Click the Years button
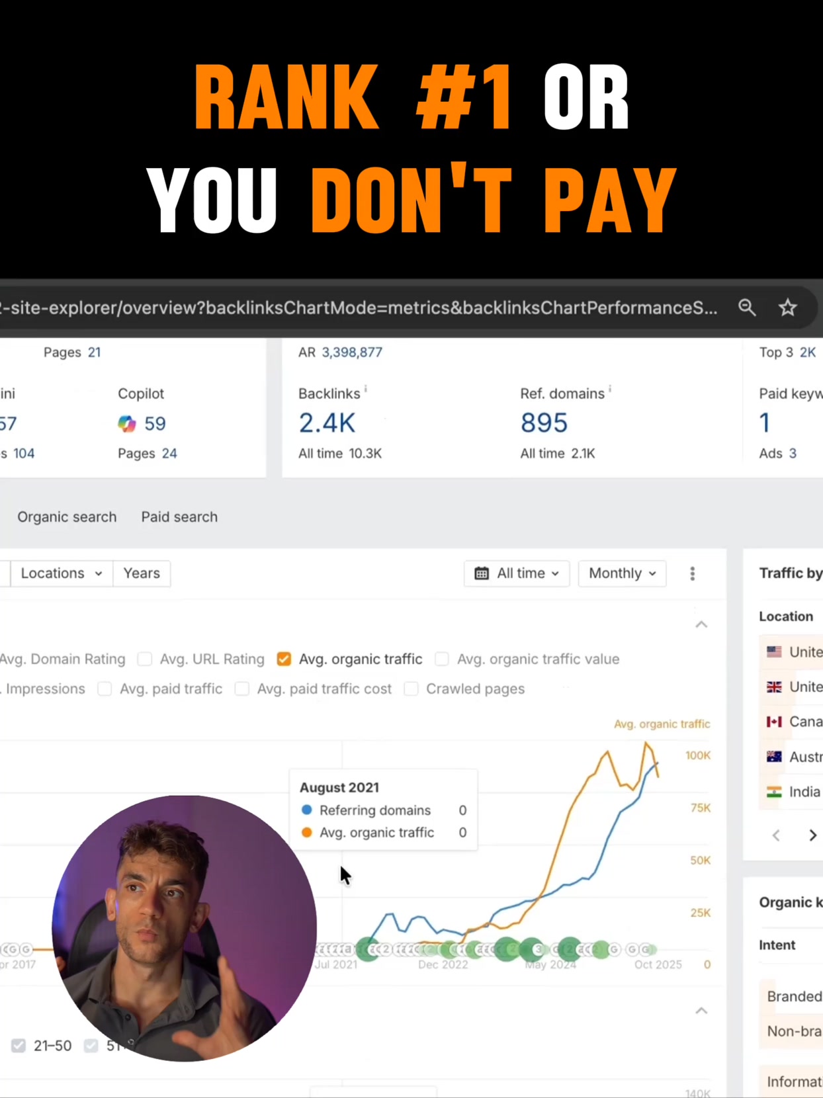This screenshot has width=823, height=1098. (142, 573)
